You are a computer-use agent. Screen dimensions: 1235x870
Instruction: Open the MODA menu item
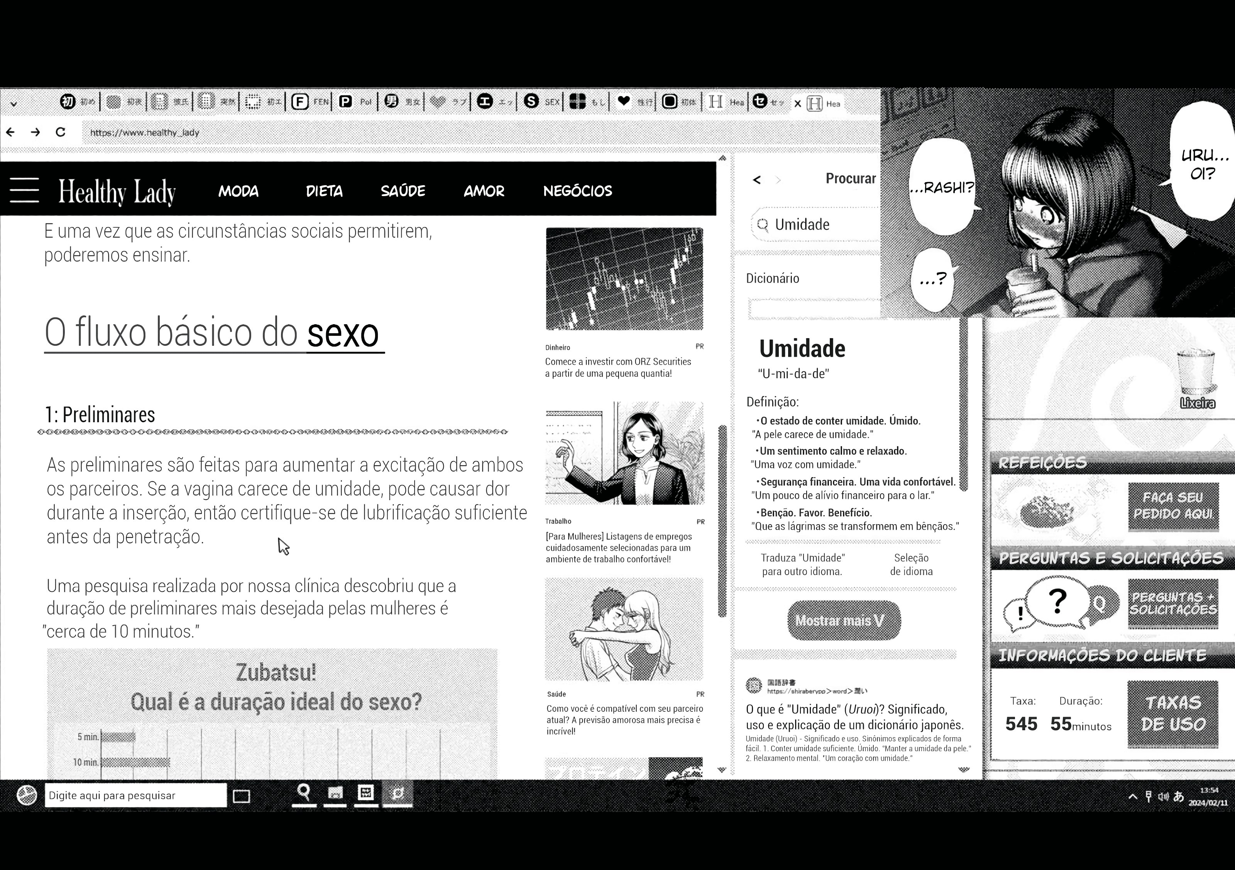[238, 191]
